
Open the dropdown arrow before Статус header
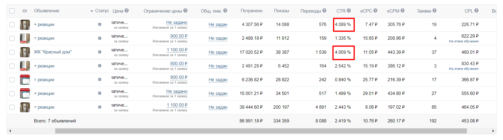click(x=92, y=11)
